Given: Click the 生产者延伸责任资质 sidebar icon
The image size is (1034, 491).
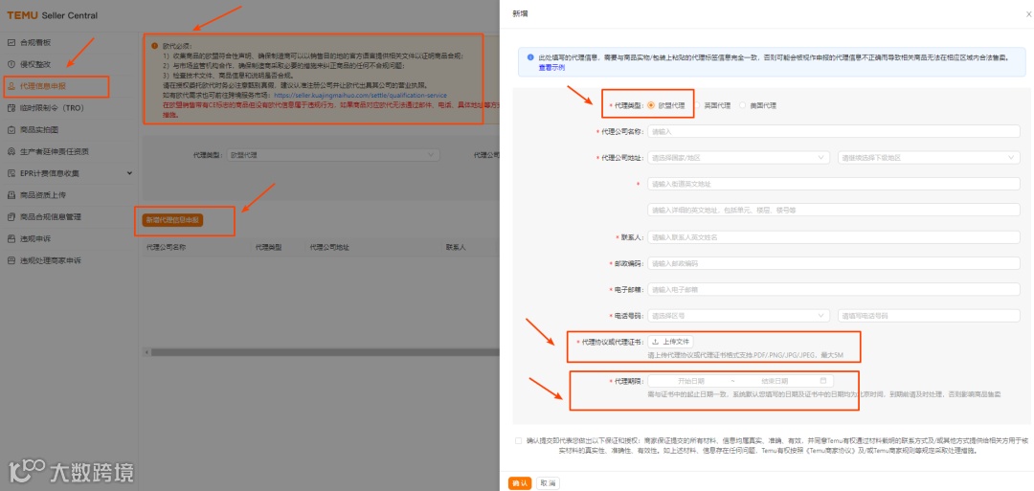Looking at the screenshot, I should [x=11, y=151].
